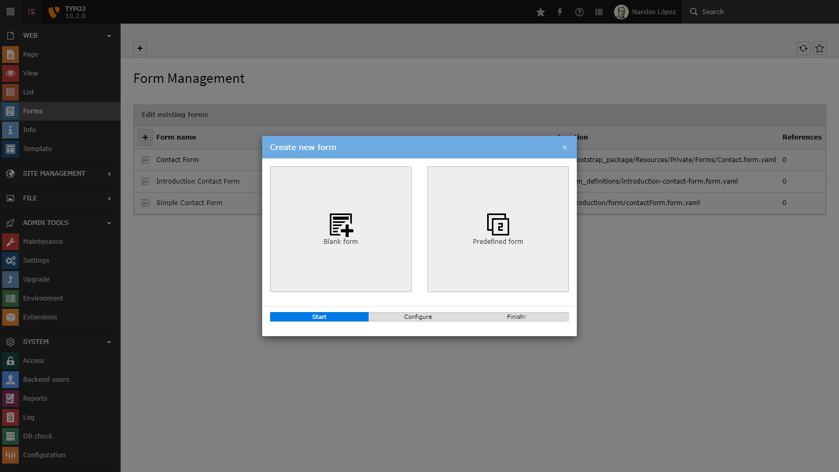
Task: Collapse the WEB section chevron
Action: (x=109, y=36)
